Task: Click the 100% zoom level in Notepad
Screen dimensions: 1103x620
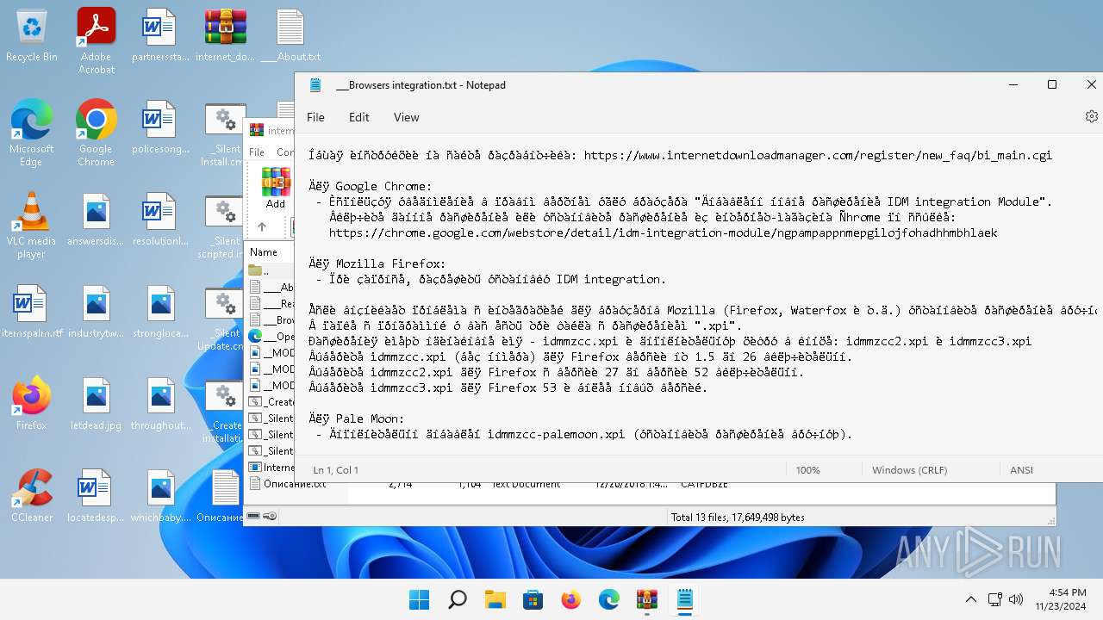Action: click(x=808, y=470)
